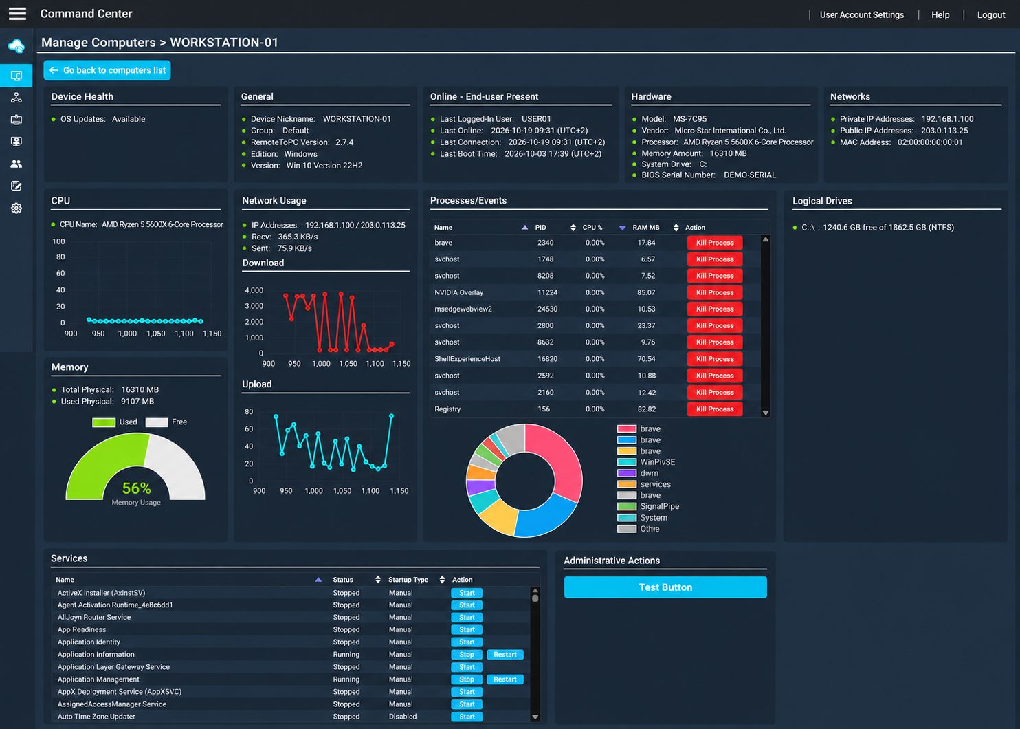Select the 'Application Identity' service name
This screenshot has height=729, width=1020.
click(x=89, y=642)
